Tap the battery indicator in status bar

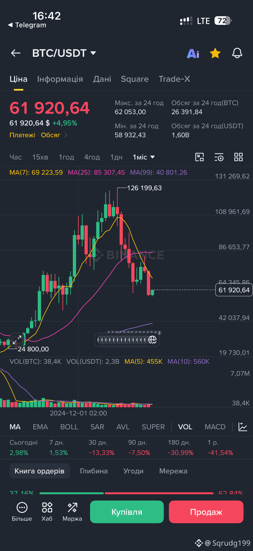(x=223, y=21)
